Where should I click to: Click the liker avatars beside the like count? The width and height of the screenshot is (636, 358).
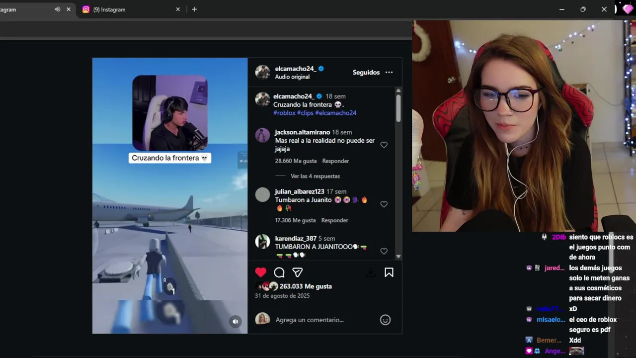pyautogui.click(x=266, y=286)
